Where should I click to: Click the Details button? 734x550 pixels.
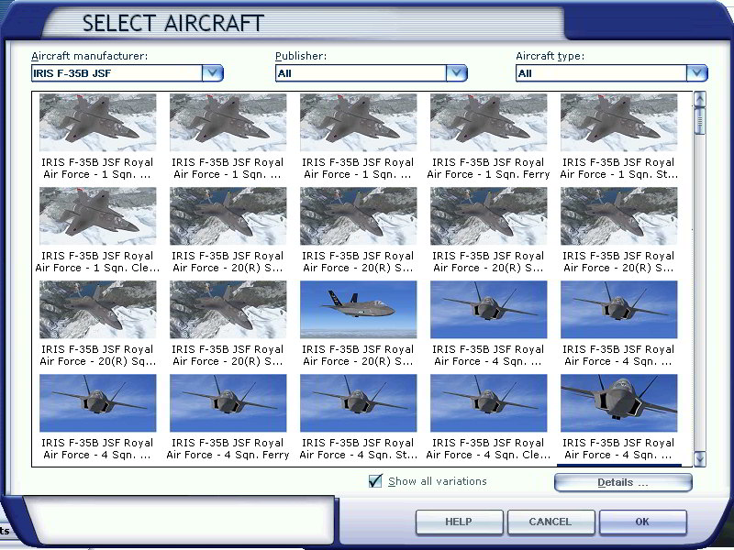(x=623, y=482)
